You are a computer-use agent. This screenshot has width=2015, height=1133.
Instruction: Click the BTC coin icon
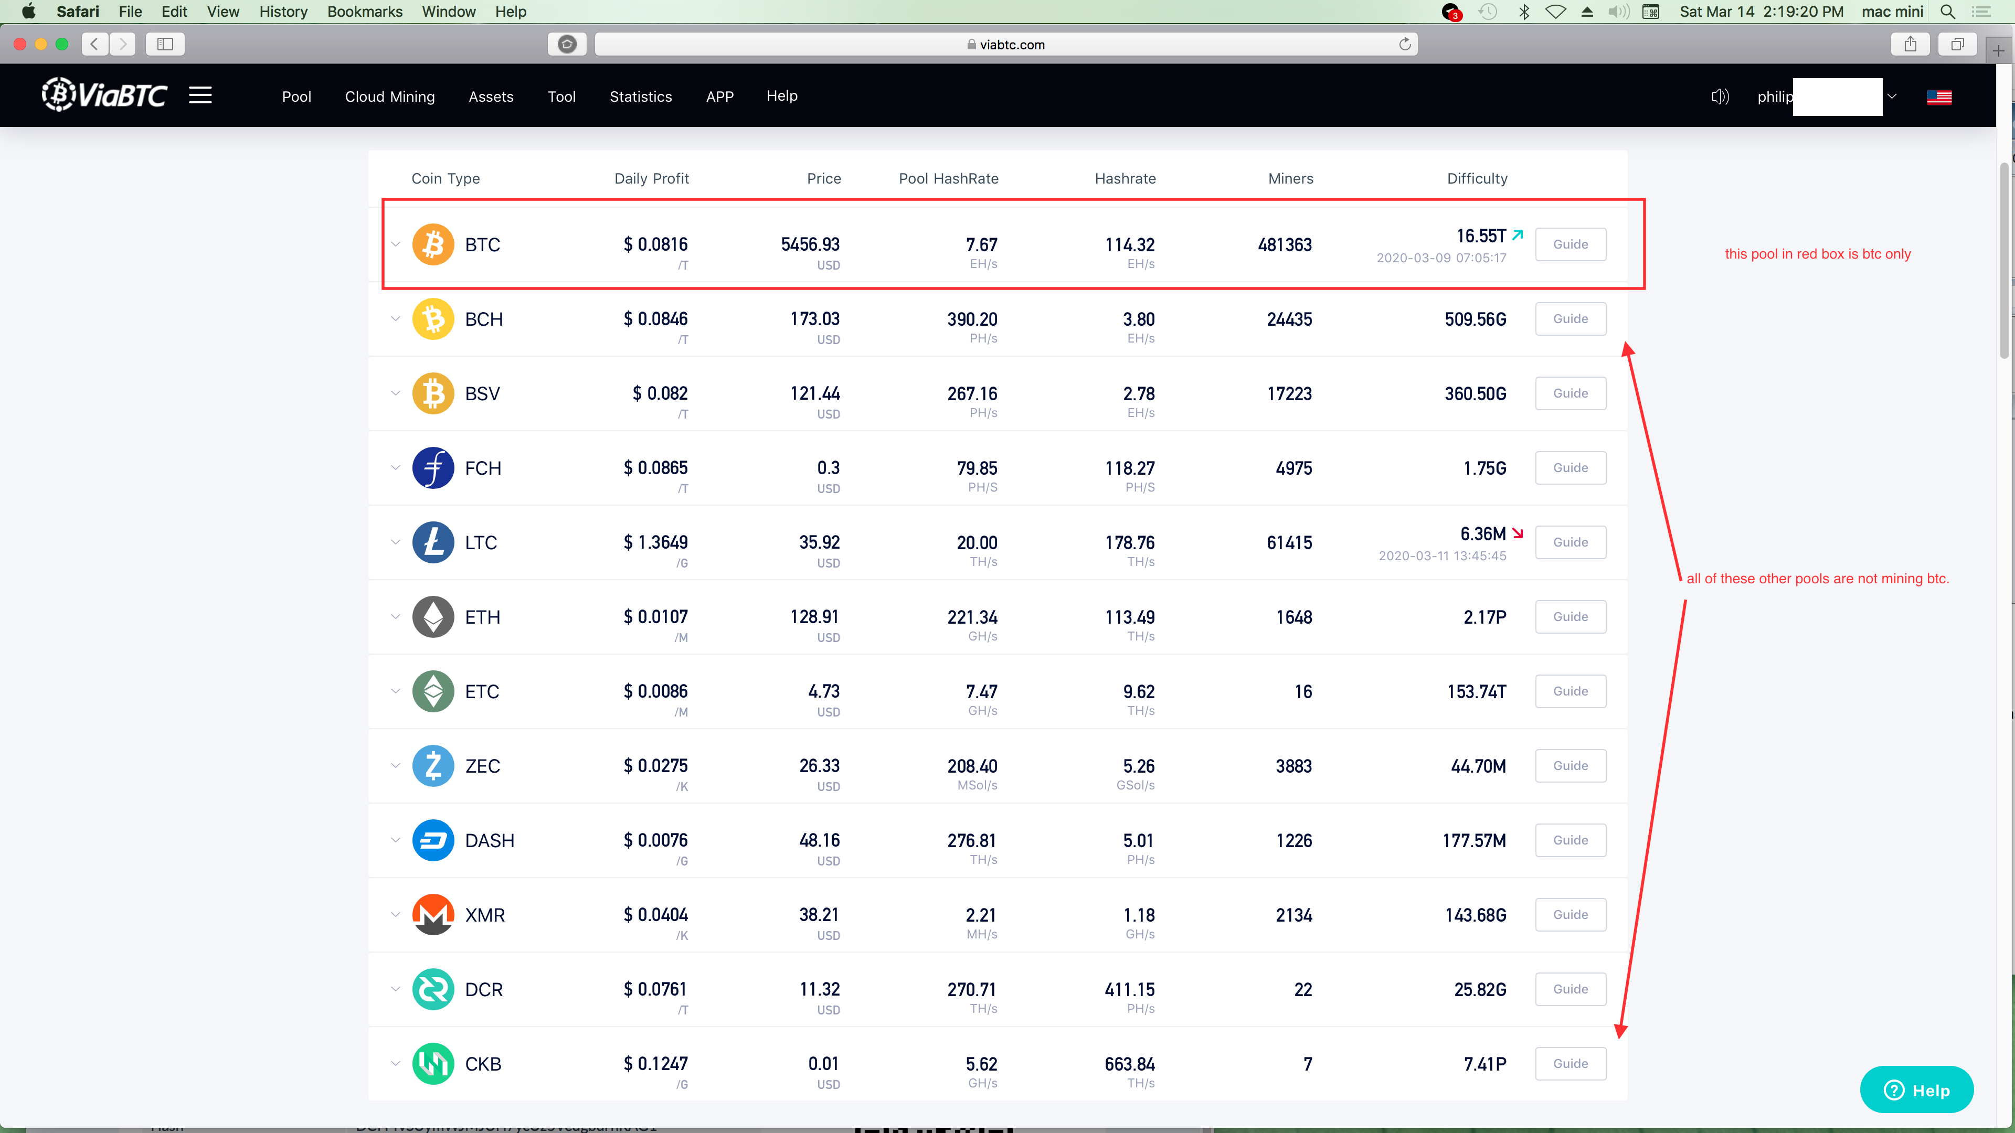(x=432, y=245)
